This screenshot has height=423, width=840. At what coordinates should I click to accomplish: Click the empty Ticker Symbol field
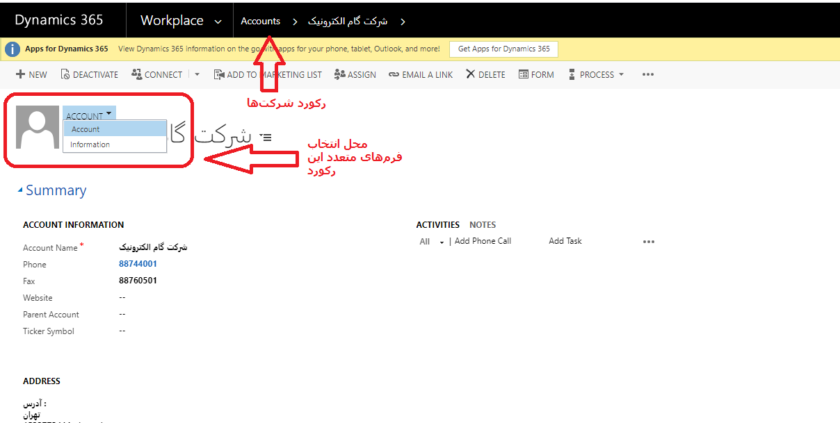(x=122, y=331)
